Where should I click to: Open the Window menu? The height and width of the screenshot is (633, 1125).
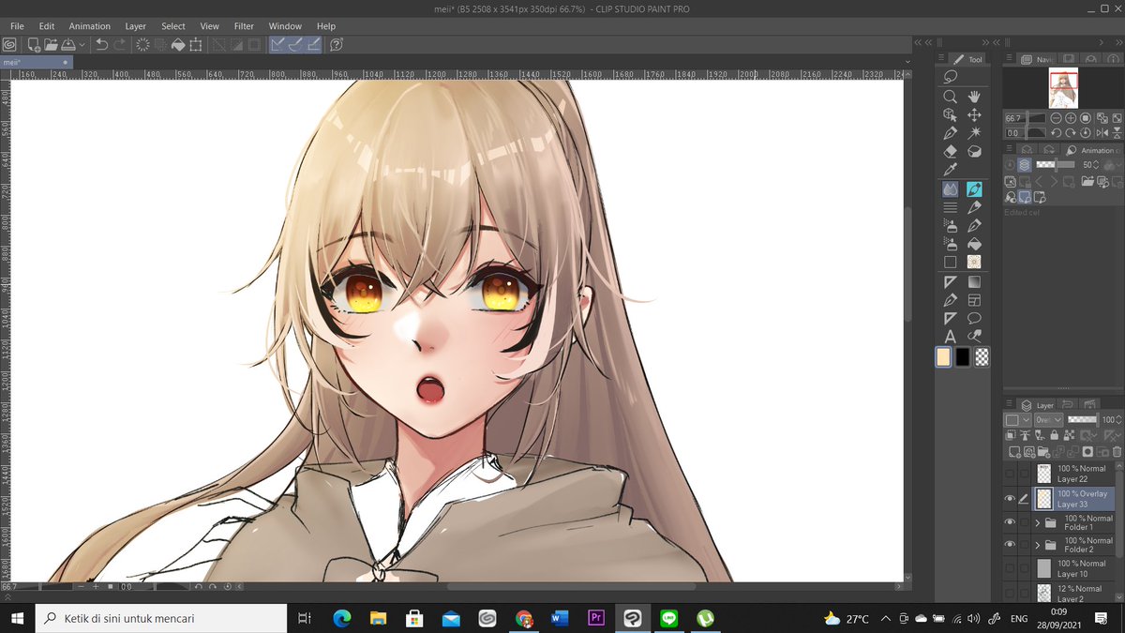click(x=285, y=26)
